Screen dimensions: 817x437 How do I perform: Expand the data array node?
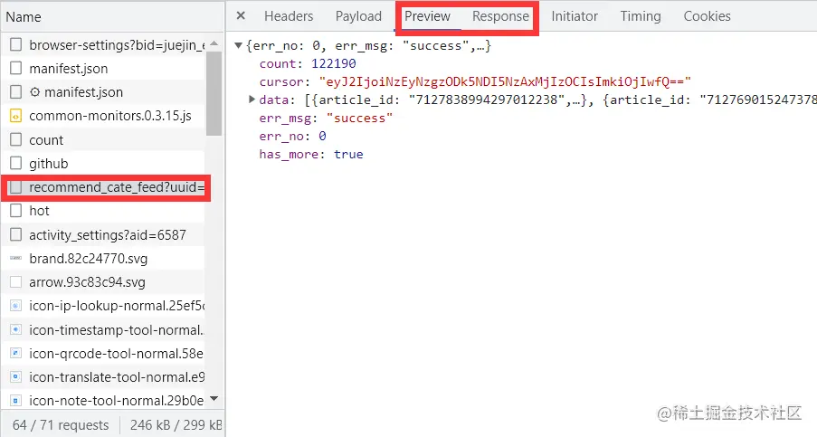click(x=252, y=100)
